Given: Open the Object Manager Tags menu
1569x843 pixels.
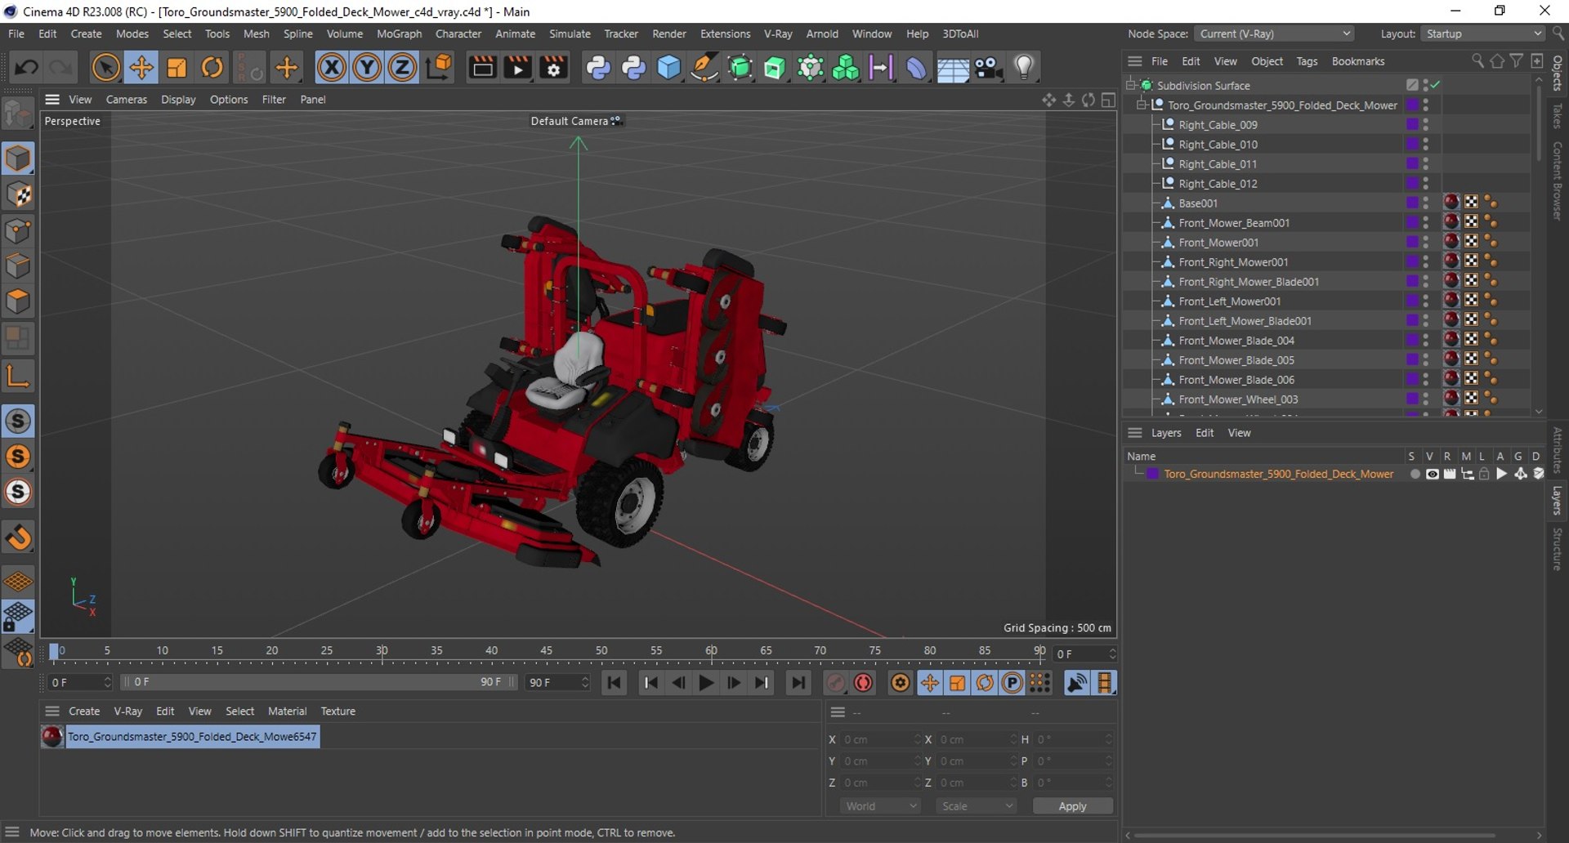Looking at the screenshot, I should point(1307,61).
